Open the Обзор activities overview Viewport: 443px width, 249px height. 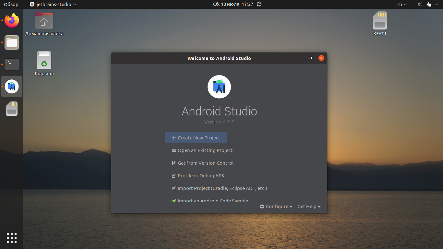coord(11,4)
